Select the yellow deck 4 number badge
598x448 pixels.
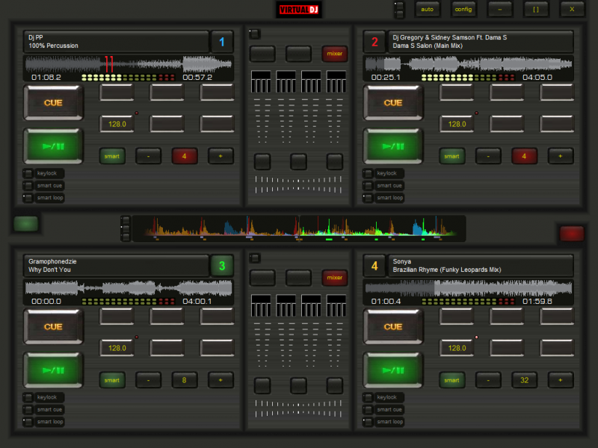click(x=374, y=266)
